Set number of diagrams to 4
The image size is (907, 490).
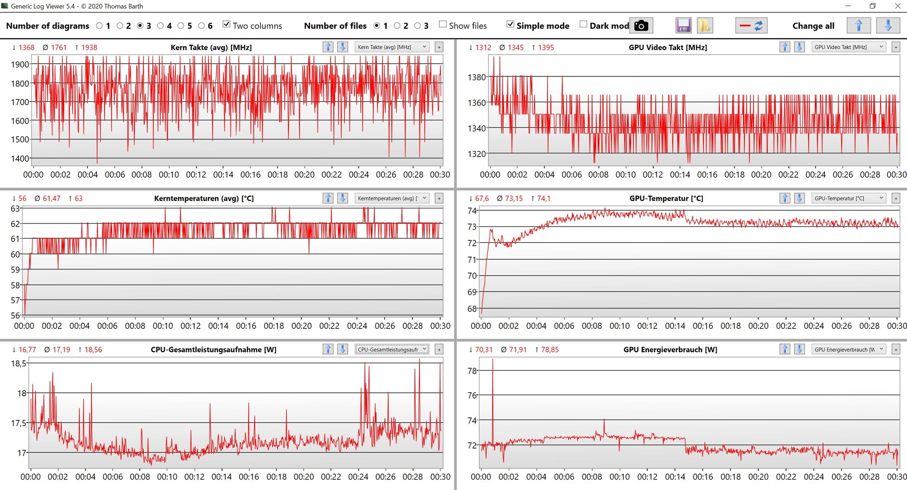(161, 25)
